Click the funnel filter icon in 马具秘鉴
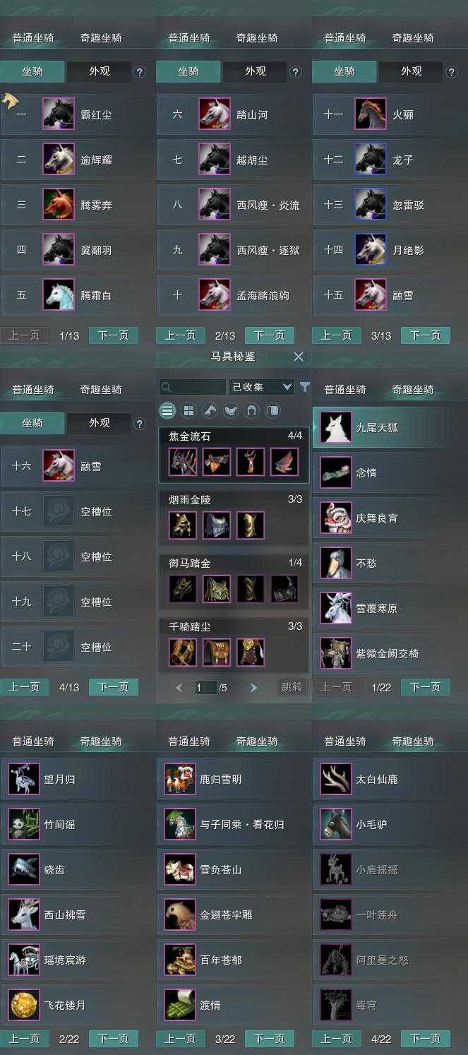This screenshot has width=468, height=1055. 304,387
